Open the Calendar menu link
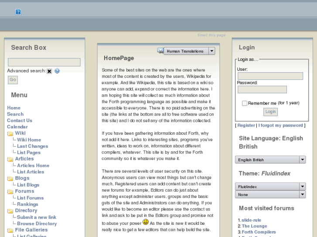The image size is (317, 237). (x=17, y=127)
